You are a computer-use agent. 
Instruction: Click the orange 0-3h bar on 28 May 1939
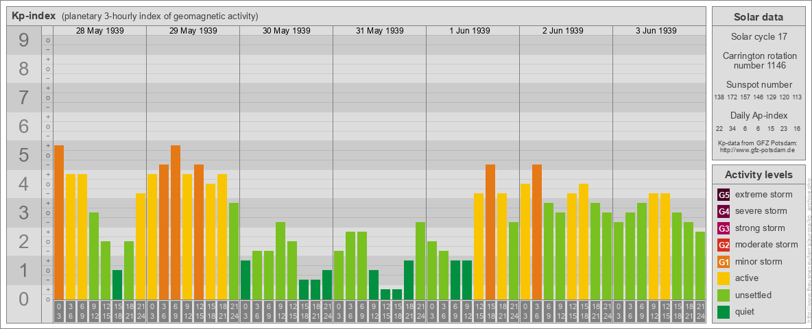click(x=59, y=223)
